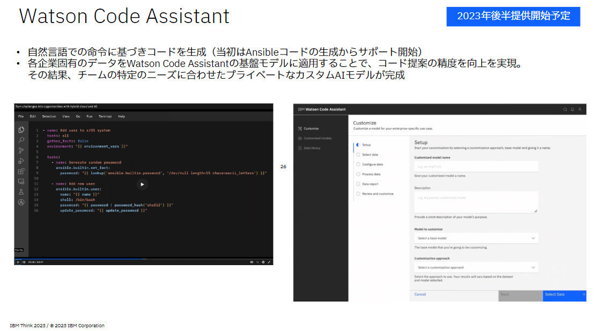595x331 pixels.
Task: Expand the 'Select a base model' dropdown
Action: point(475,238)
